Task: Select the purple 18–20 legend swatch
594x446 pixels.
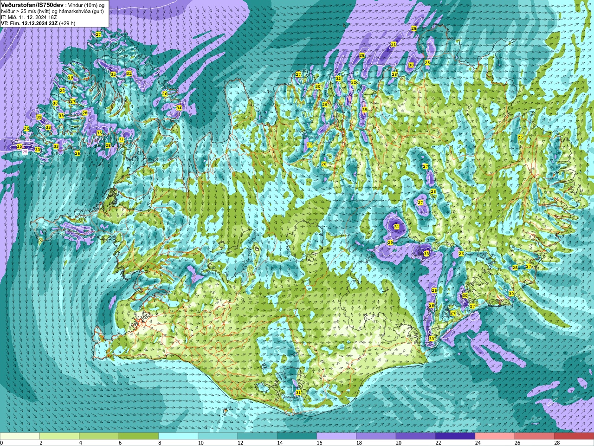Action: click(x=376, y=436)
